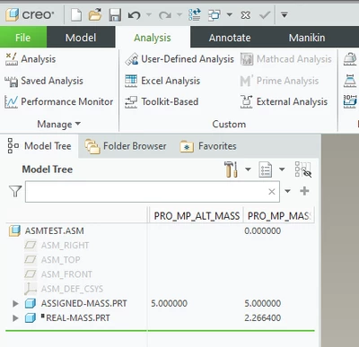
Task: Open the Redo history dropdown arrow
Action: point(179,14)
